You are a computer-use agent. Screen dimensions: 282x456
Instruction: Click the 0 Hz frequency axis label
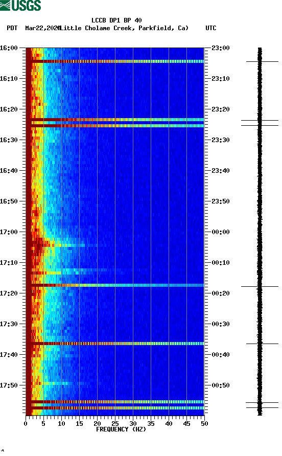[26, 424]
